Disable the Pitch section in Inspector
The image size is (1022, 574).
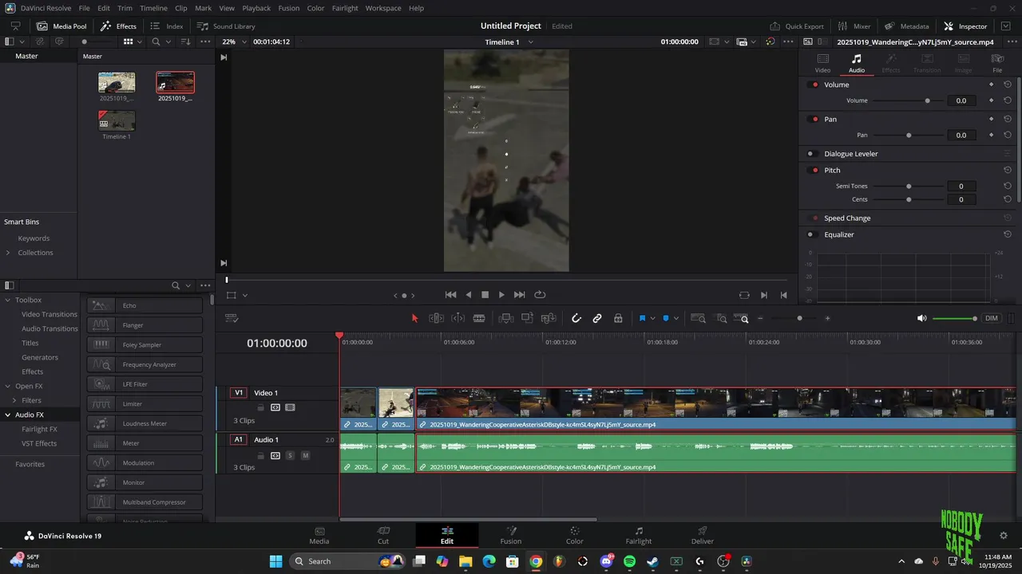pos(814,171)
